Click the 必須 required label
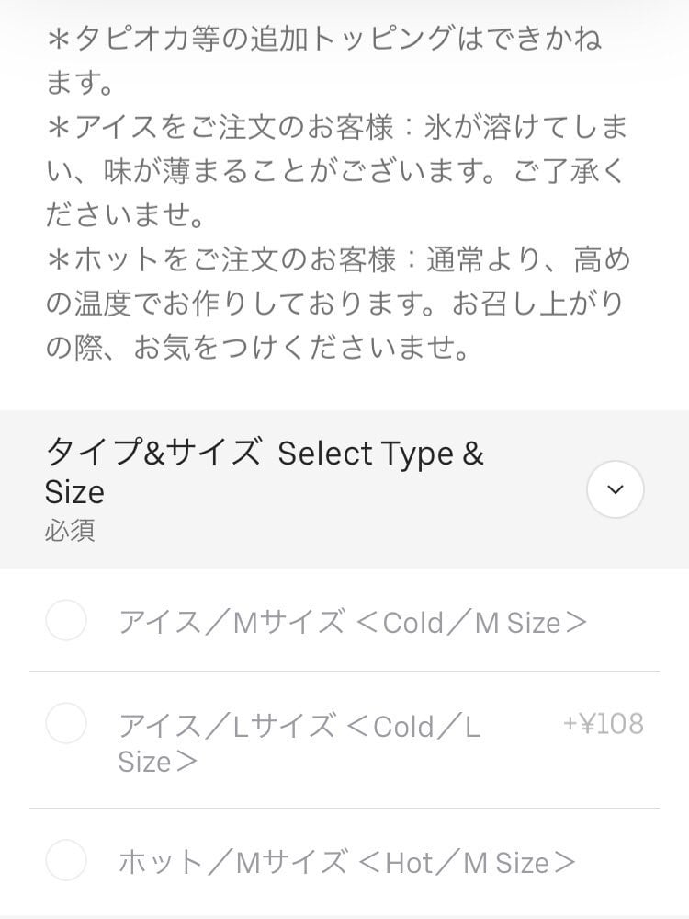The width and height of the screenshot is (689, 919). click(70, 531)
